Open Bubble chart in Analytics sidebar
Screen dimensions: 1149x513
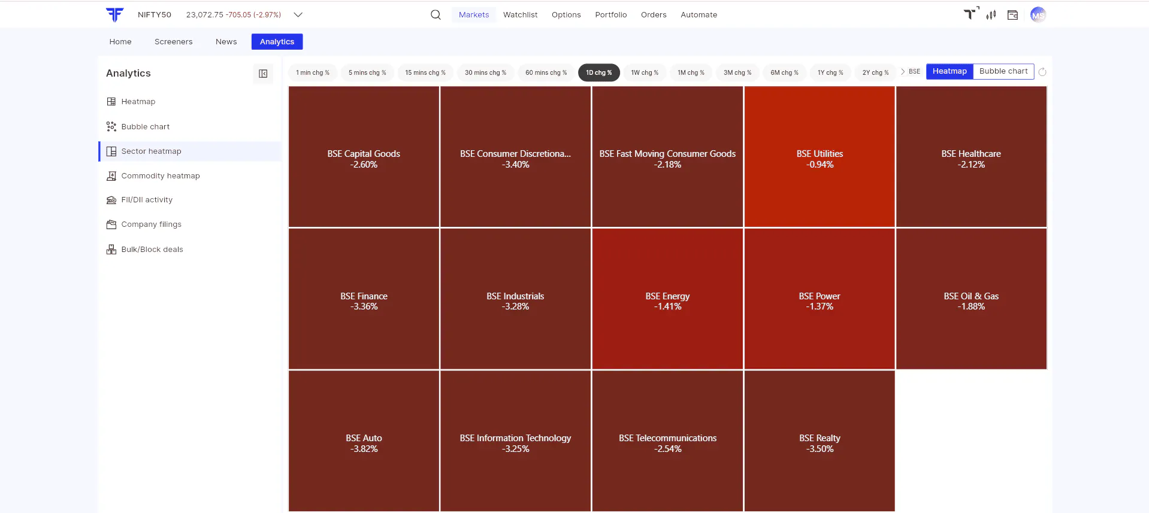coord(190,126)
